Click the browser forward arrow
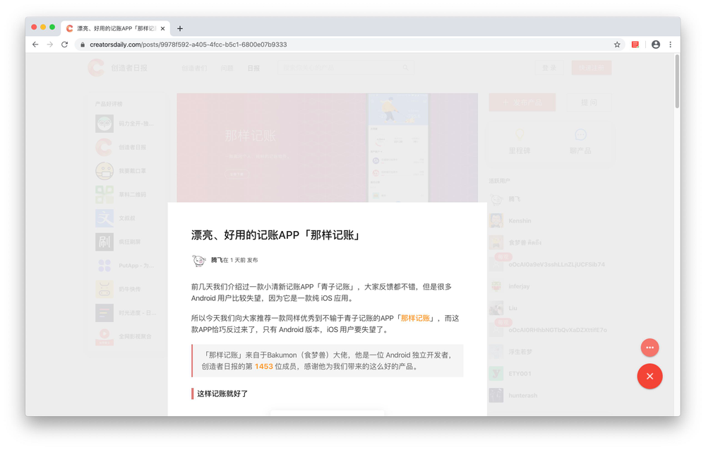The height and width of the screenshot is (450, 706). tap(50, 45)
